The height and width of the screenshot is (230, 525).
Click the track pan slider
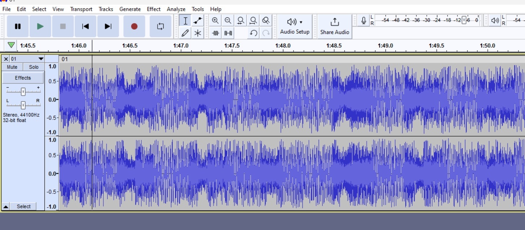tap(23, 105)
